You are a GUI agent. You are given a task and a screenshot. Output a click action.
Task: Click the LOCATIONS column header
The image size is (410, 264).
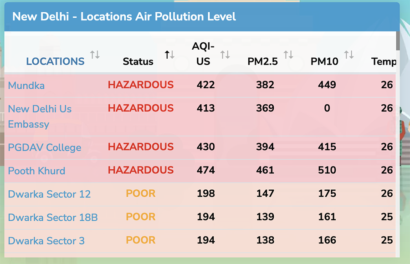tap(55, 61)
